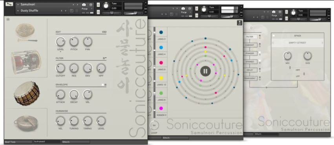
Task: Switch to the Instrument tab
Action: [46, 141]
